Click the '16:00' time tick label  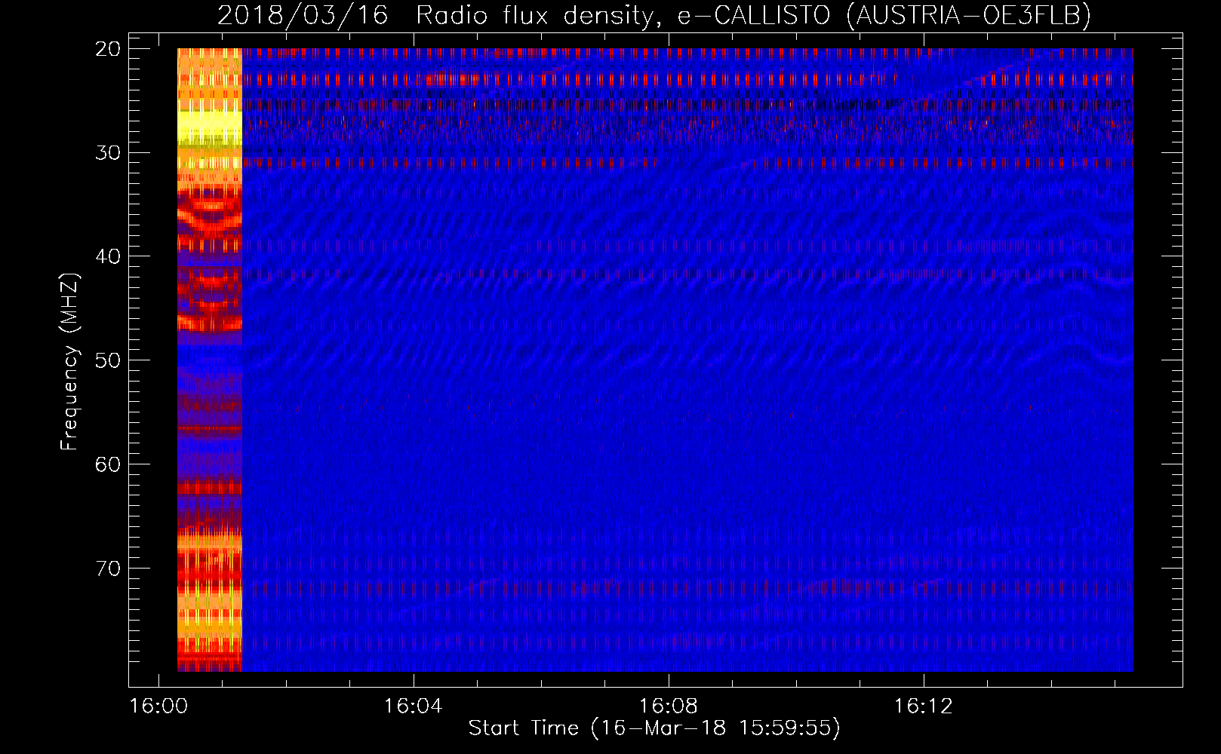158,706
